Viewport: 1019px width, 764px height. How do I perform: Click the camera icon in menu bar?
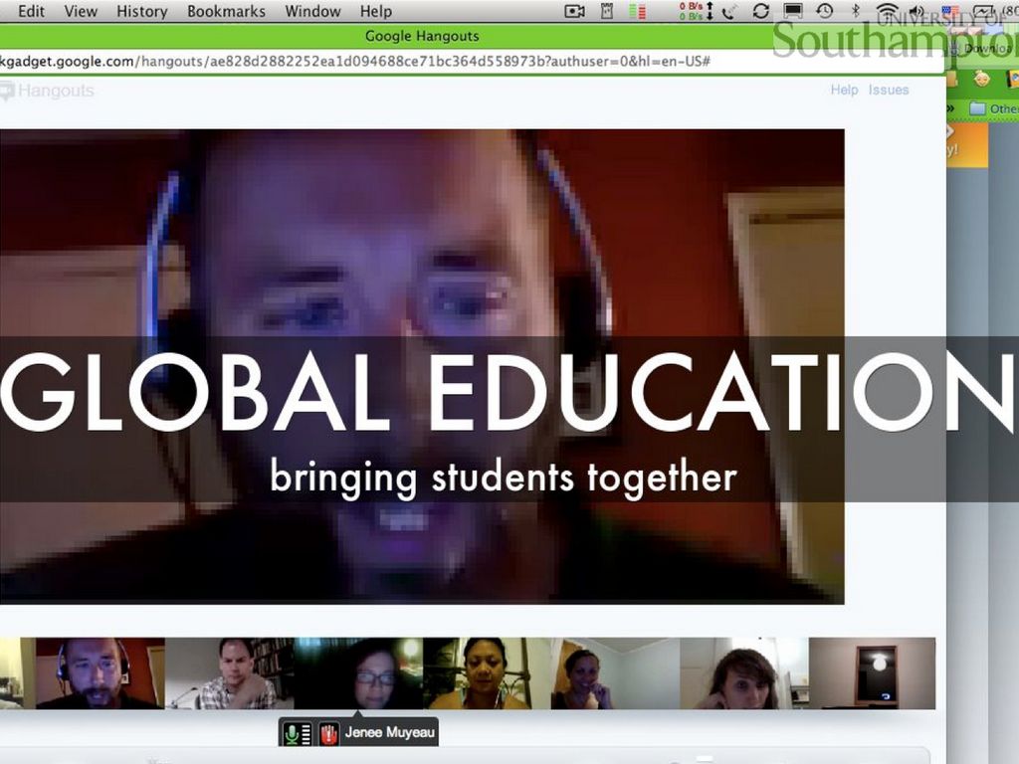pyautogui.click(x=574, y=12)
